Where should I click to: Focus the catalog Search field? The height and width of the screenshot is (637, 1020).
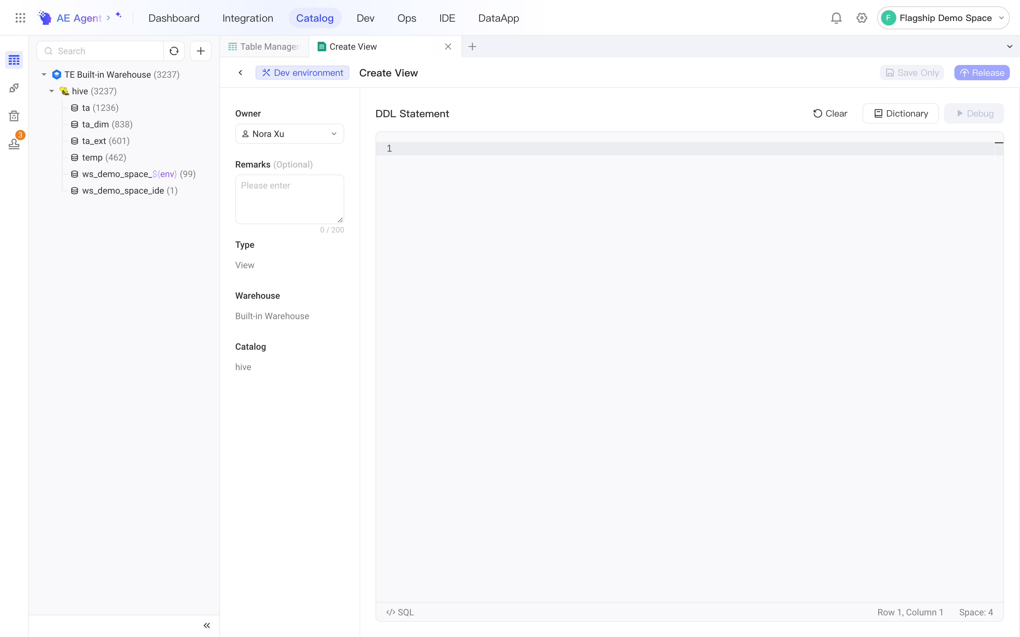[x=100, y=51]
